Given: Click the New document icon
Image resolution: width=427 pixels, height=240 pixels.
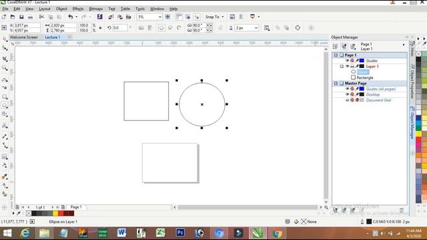Looking at the screenshot, I should (x=4, y=17).
